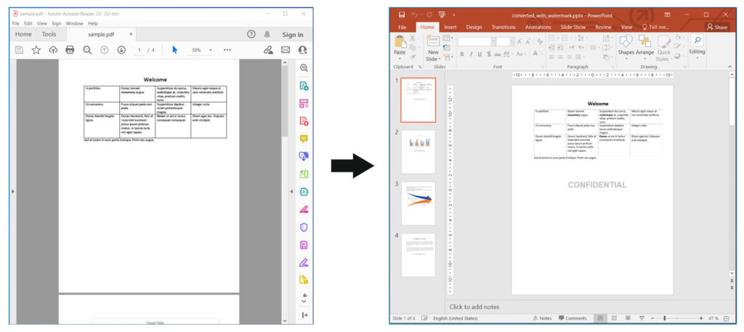The image size is (744, 332).
Task: Toggle the Comments pane in status bar
Action: click(572, 318)
